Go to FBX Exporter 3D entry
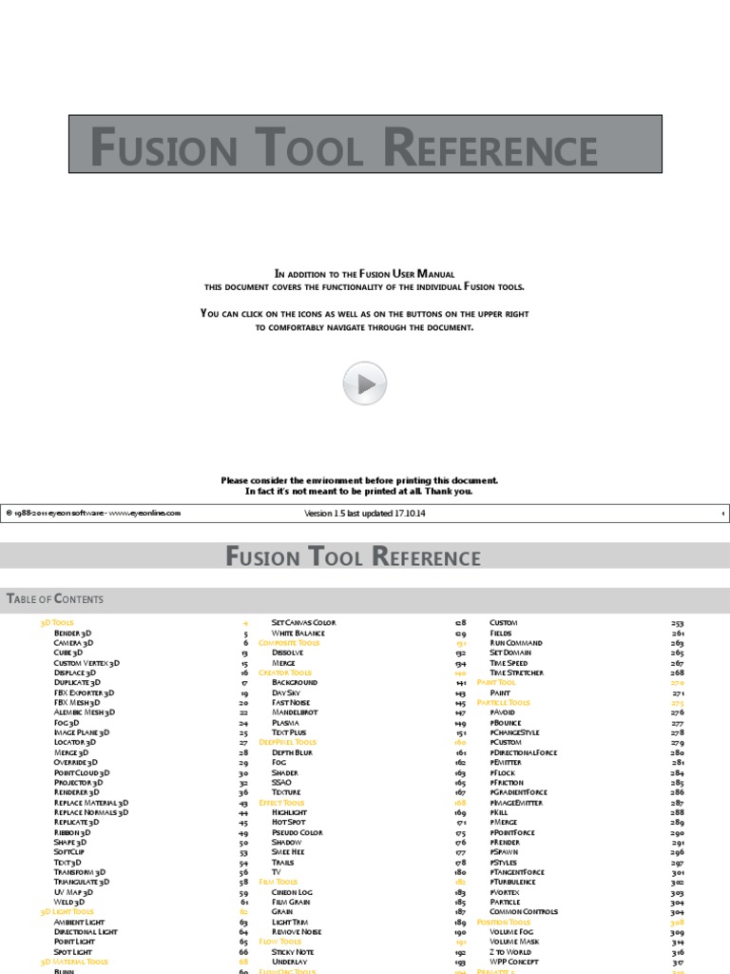 coord(84,692)
